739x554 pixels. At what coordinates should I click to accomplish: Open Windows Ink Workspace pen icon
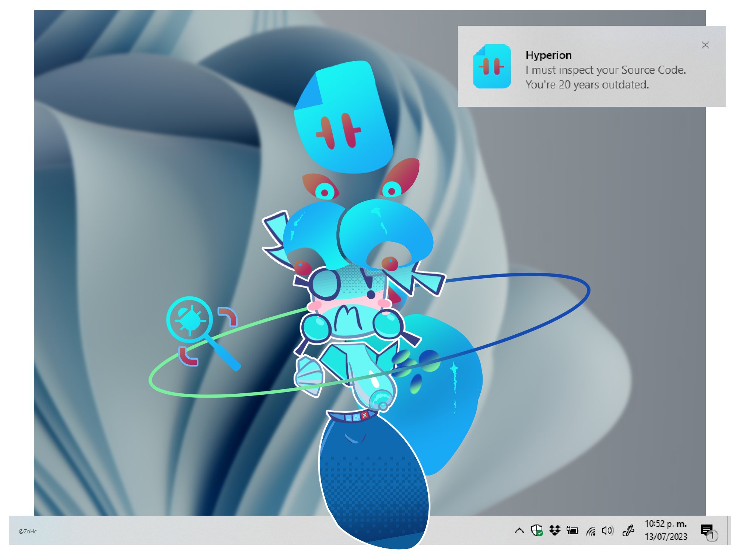coord(628,530)
